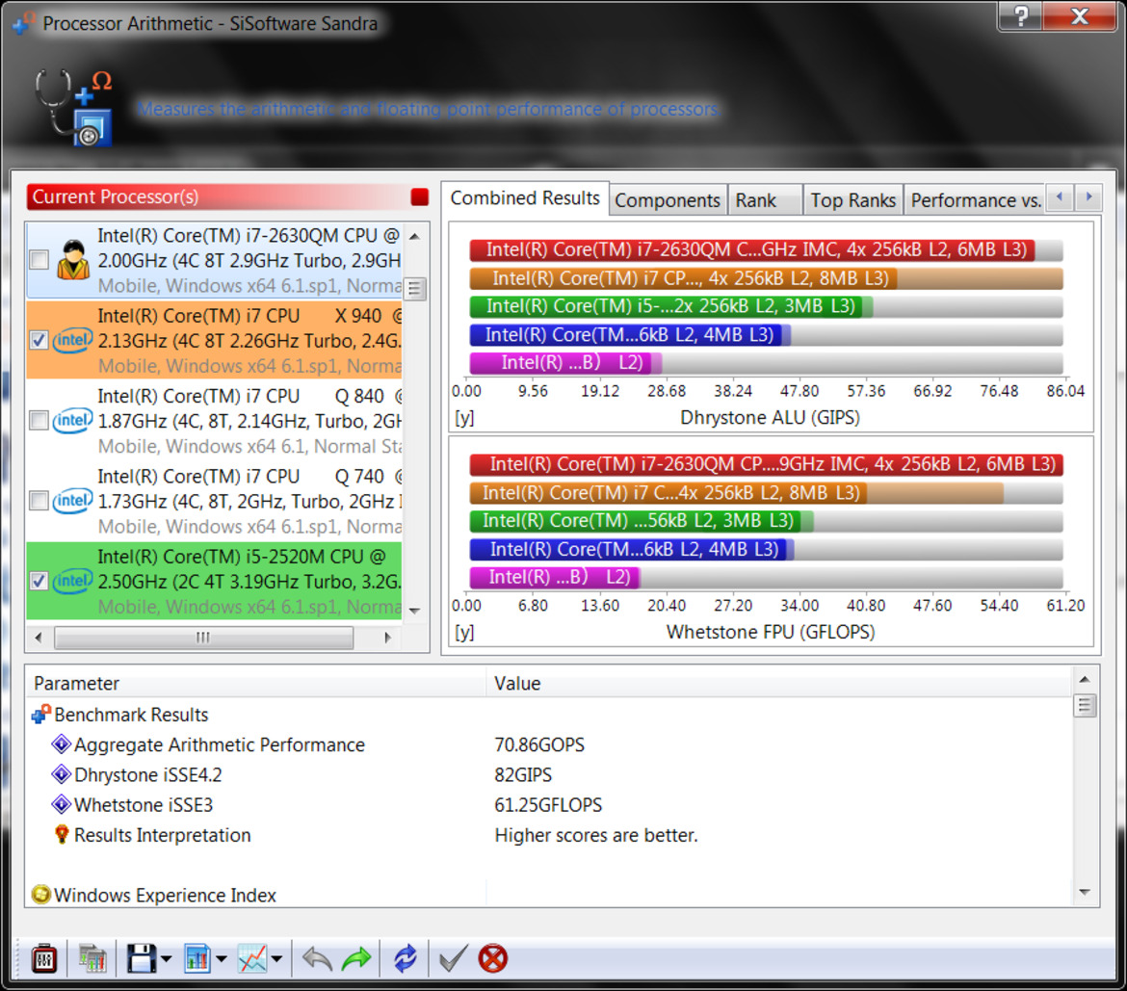The width and height of the screenshot is (1127, 991).
Task: Click the green forward arrow icon
Action: click(356, 958)
